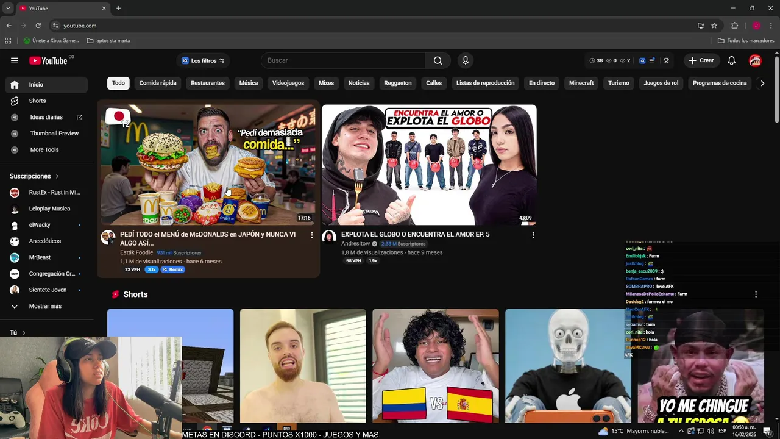This screenshot has width=780, height=439.
Task: Open Windows notification center
Action: (x=767, y=431)
